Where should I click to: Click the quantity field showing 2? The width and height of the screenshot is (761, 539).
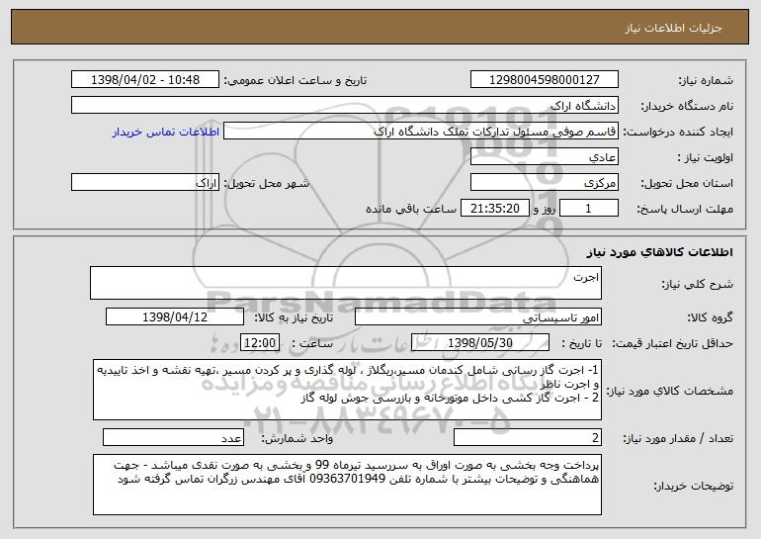[528, 437]
